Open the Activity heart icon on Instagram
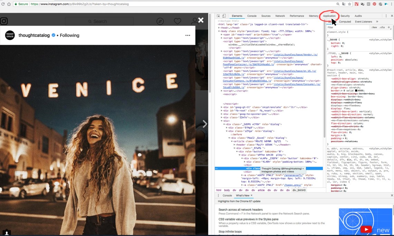Screen dimensions: 394x236 coord(177,21)
